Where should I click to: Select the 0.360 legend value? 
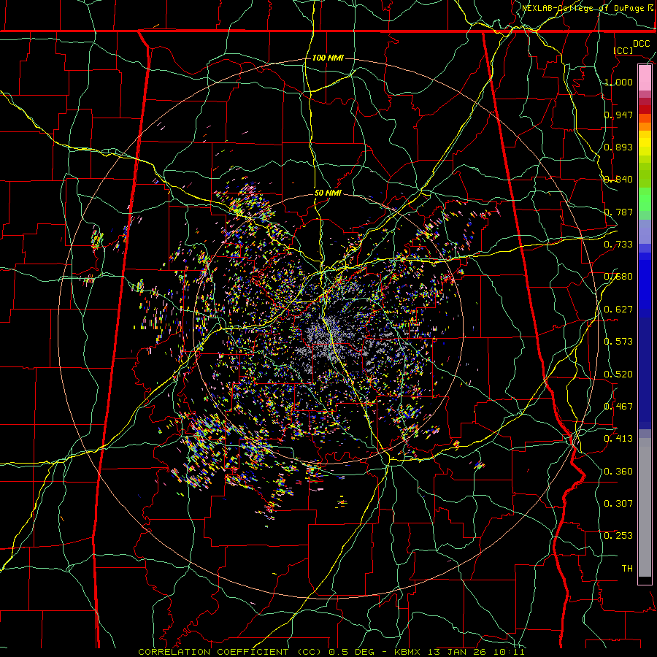619,472
